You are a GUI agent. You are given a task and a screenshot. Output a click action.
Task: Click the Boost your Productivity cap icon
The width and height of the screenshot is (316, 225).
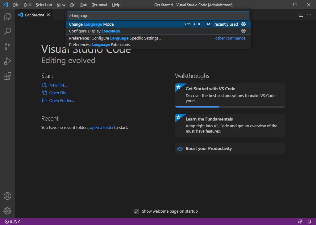[180, 149]
